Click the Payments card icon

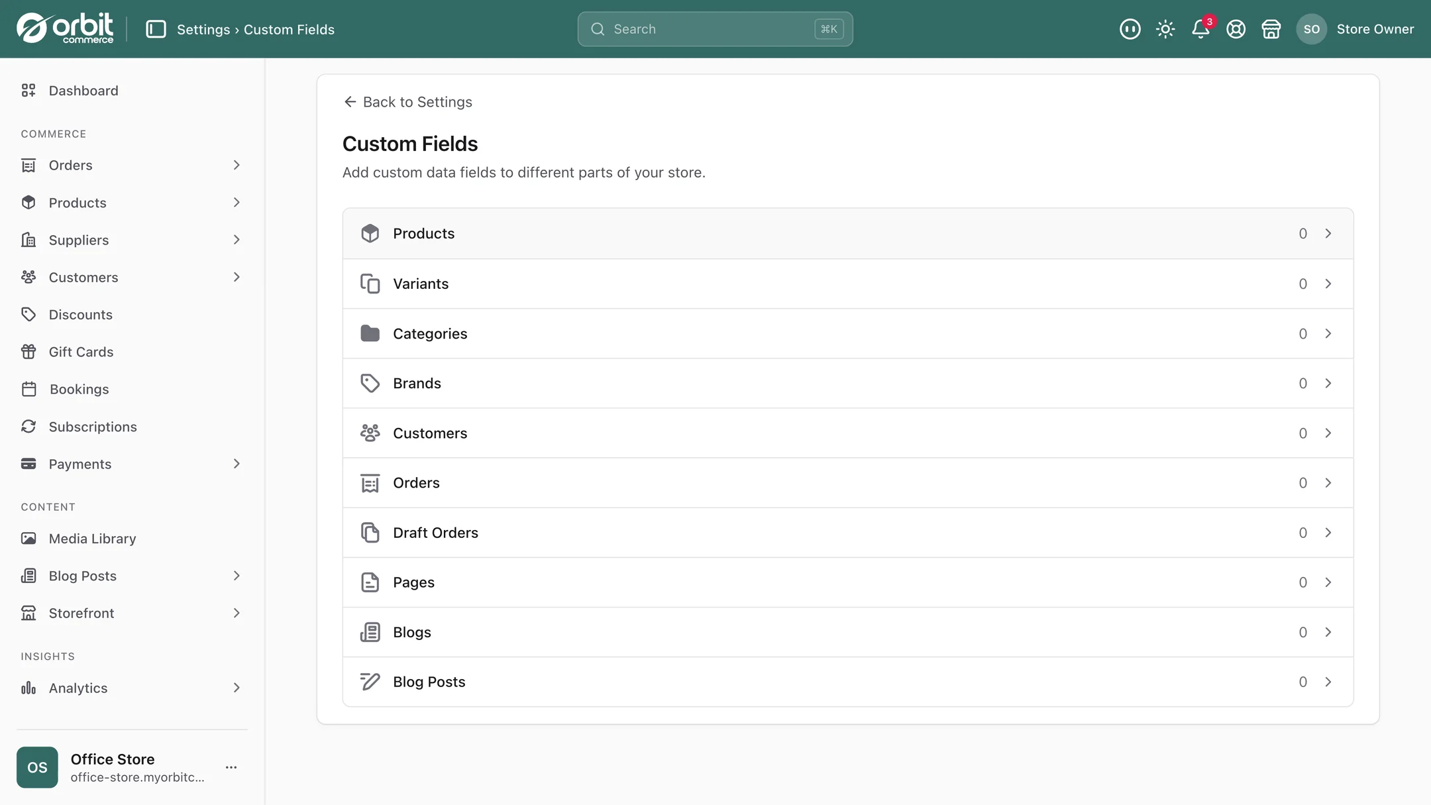(x=28, y=464)
